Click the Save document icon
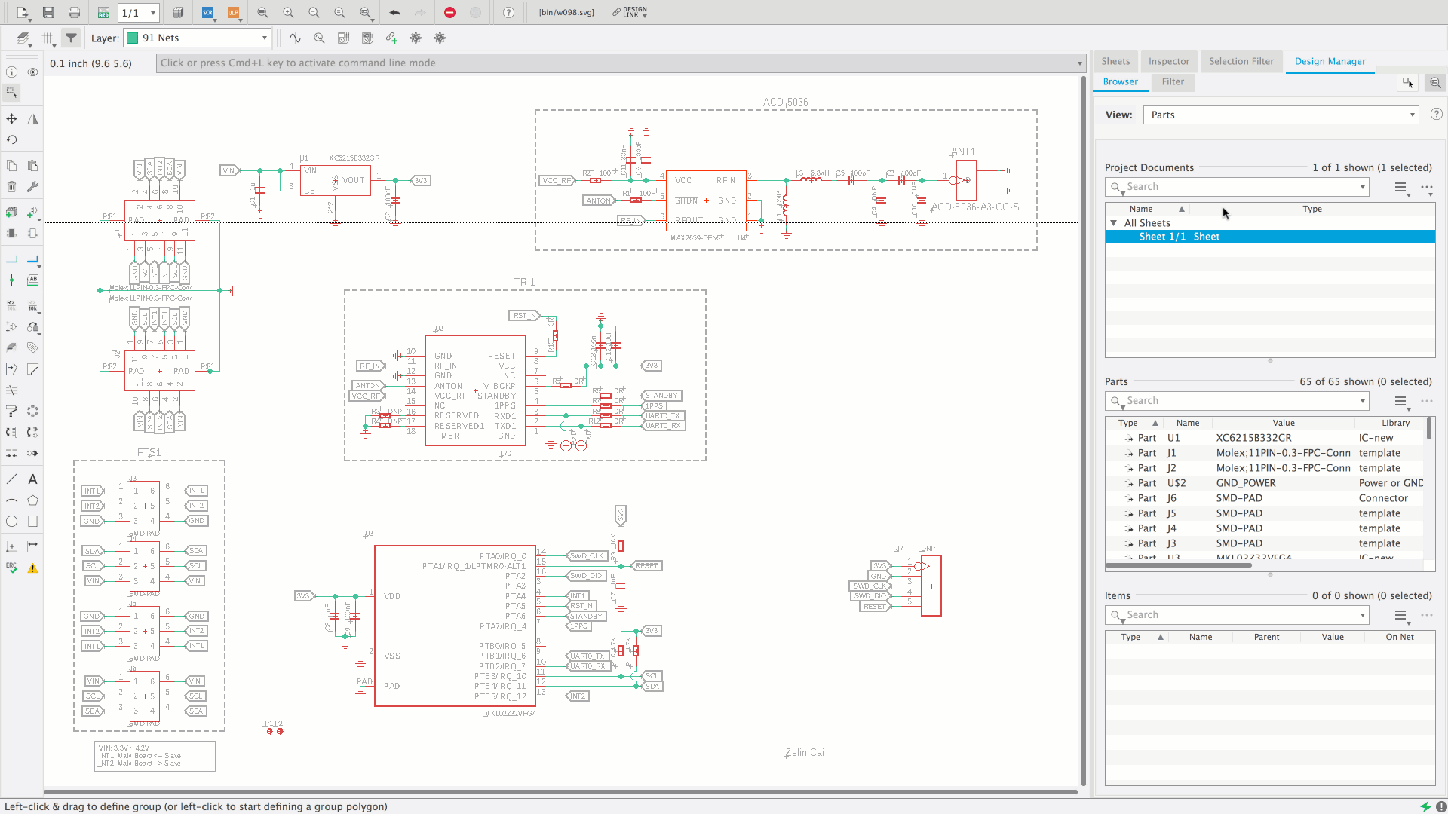 48,12
